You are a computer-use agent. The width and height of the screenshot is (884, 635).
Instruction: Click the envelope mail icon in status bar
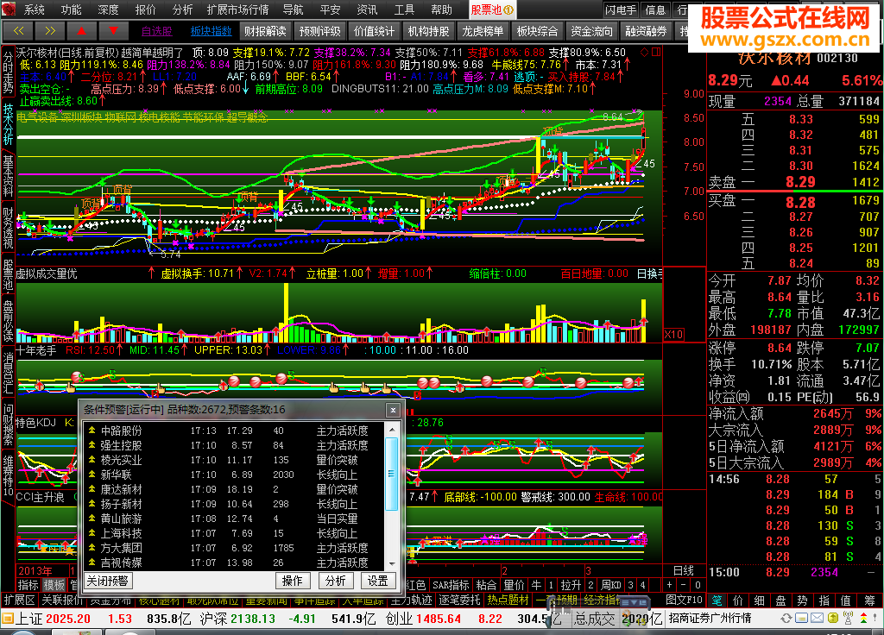[817, 618]
